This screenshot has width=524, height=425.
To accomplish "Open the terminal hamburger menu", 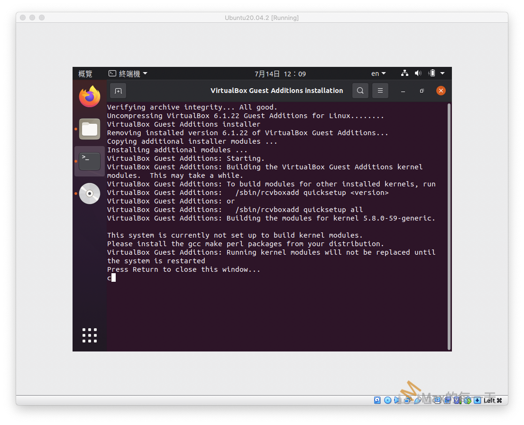I will tap(380, 91).
